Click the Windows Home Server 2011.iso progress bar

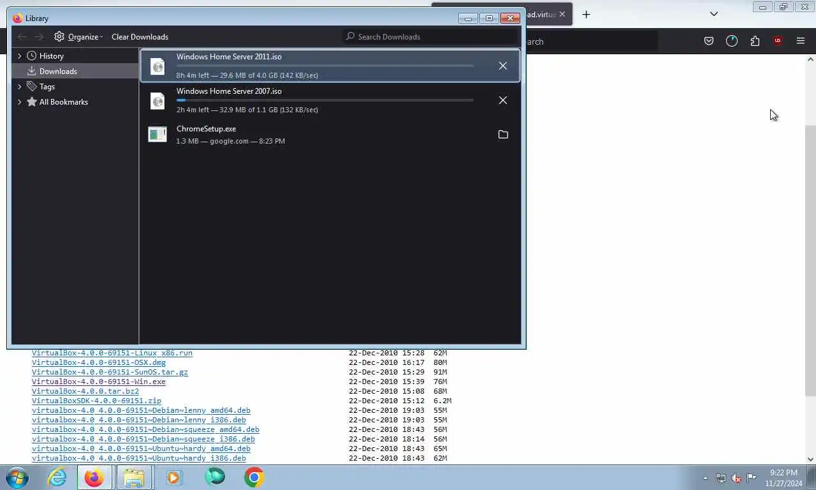[325, 66]
